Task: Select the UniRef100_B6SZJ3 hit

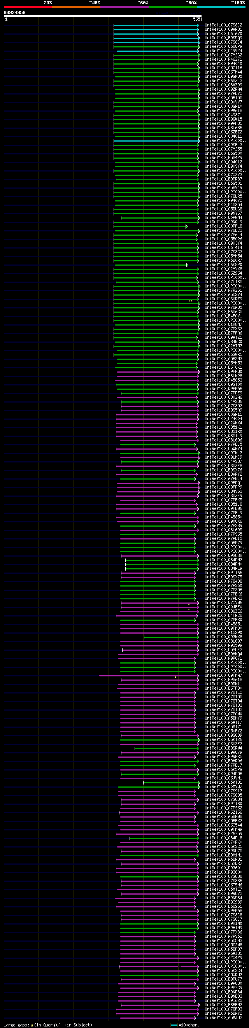Action: coord(223,81)
